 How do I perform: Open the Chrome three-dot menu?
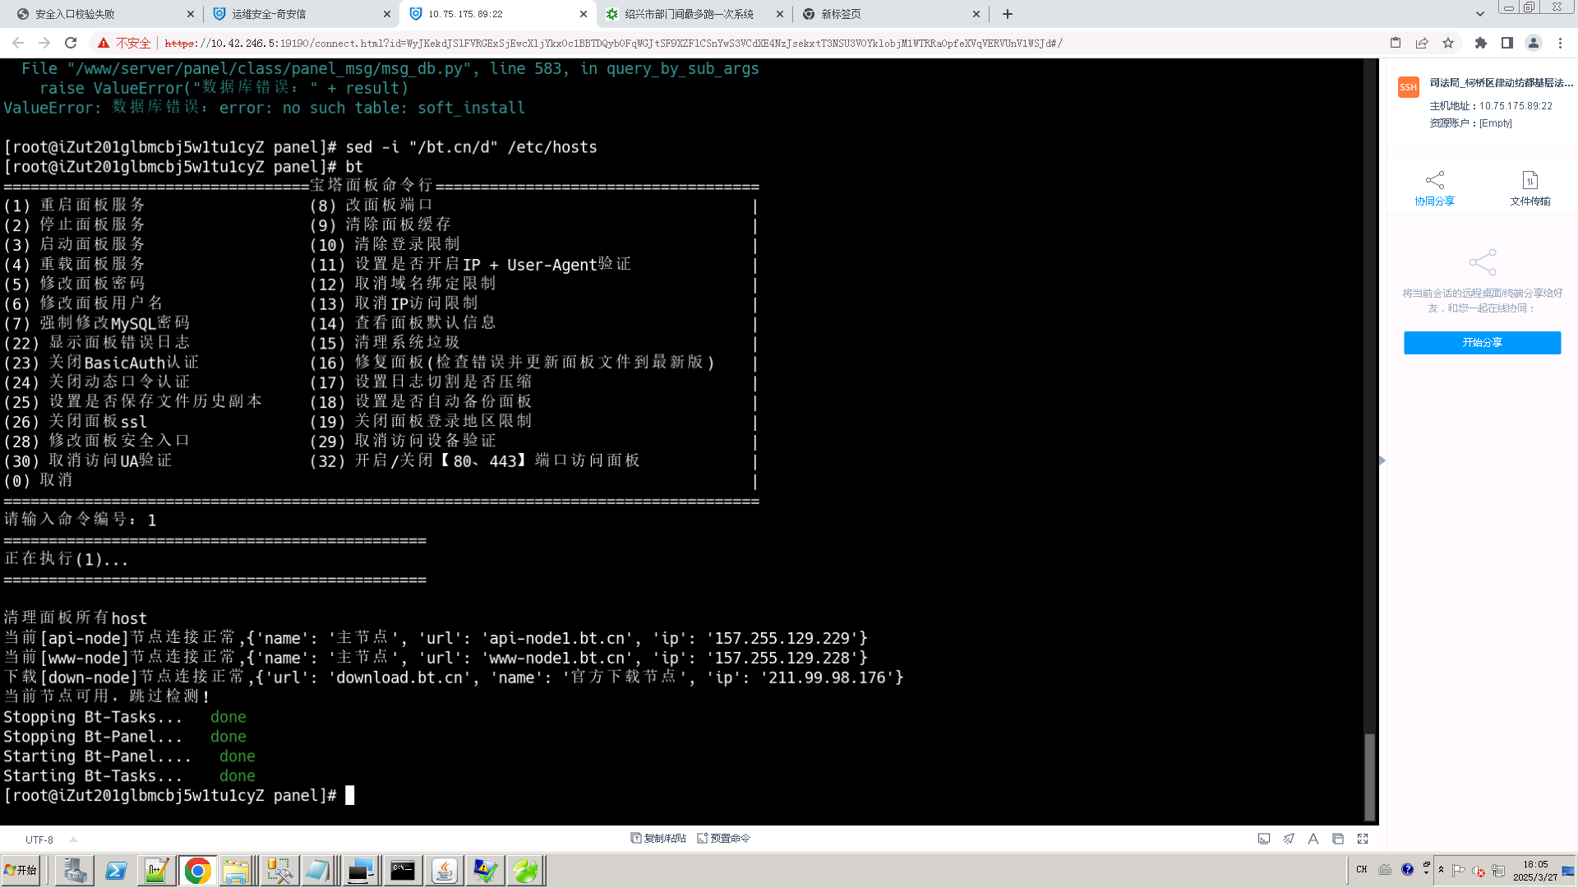[1560, 43]
